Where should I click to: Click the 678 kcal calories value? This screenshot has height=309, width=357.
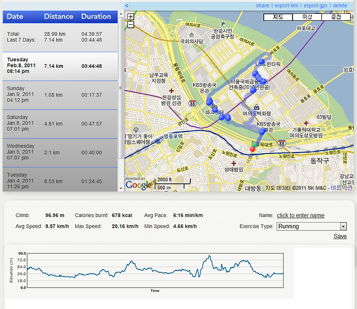[x=122, y=215]
